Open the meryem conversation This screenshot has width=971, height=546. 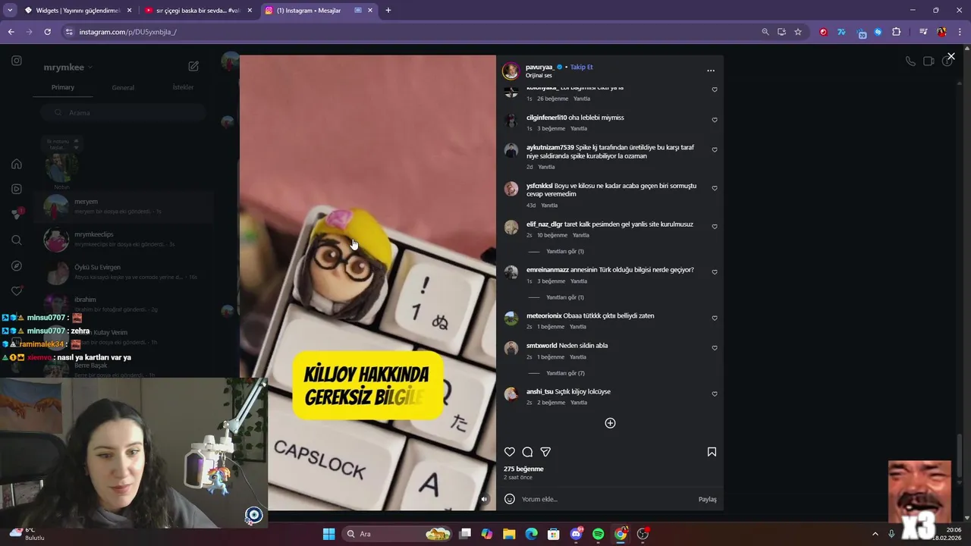(x=123, y=206)
